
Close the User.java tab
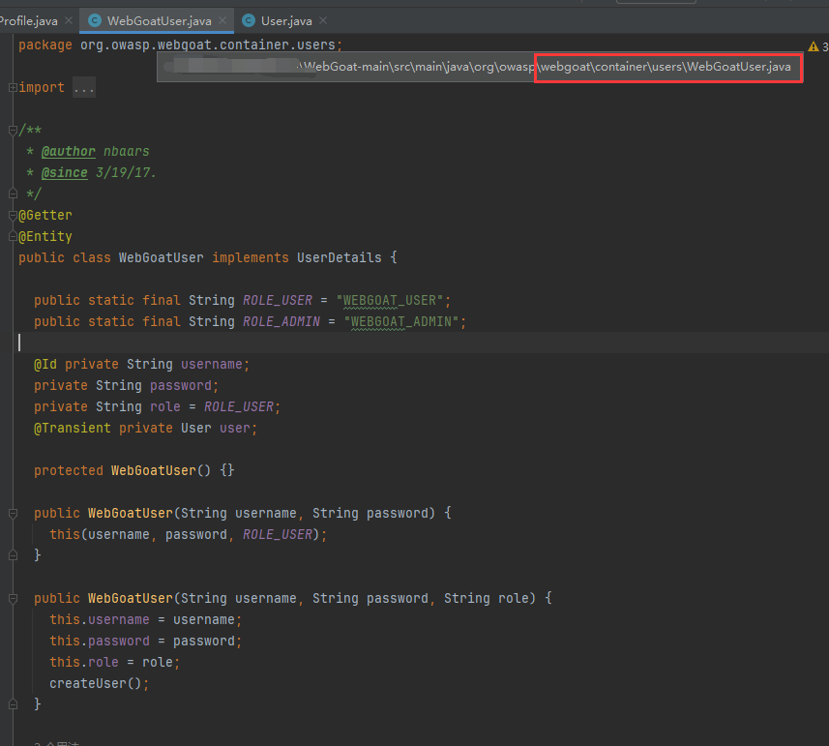[323, 20]
